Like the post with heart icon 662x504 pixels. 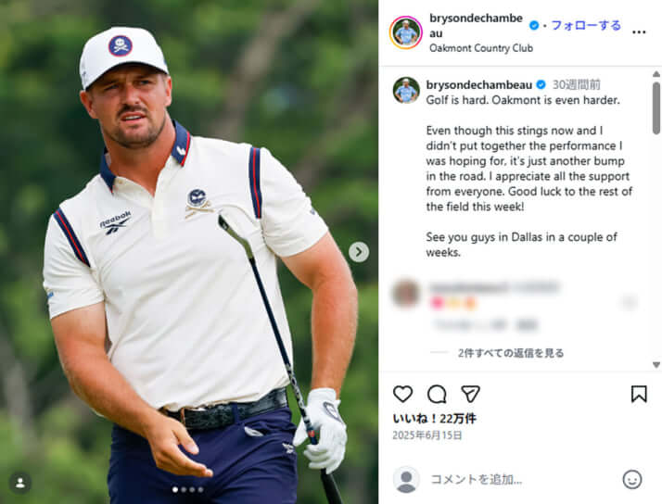pos(402,394)
